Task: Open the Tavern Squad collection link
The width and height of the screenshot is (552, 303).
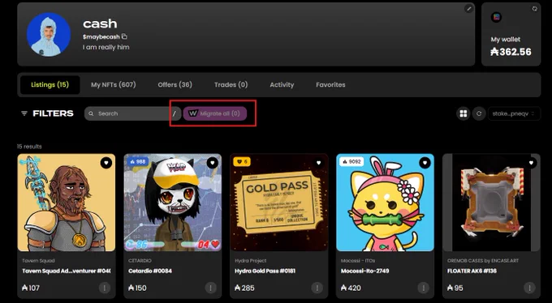Action: tap(38, 261)
